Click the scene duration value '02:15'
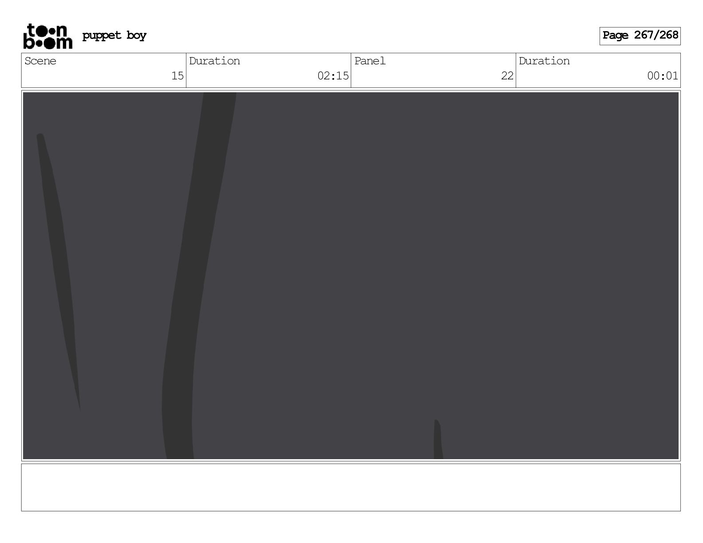703x543 pixels. tap(333, 76)
